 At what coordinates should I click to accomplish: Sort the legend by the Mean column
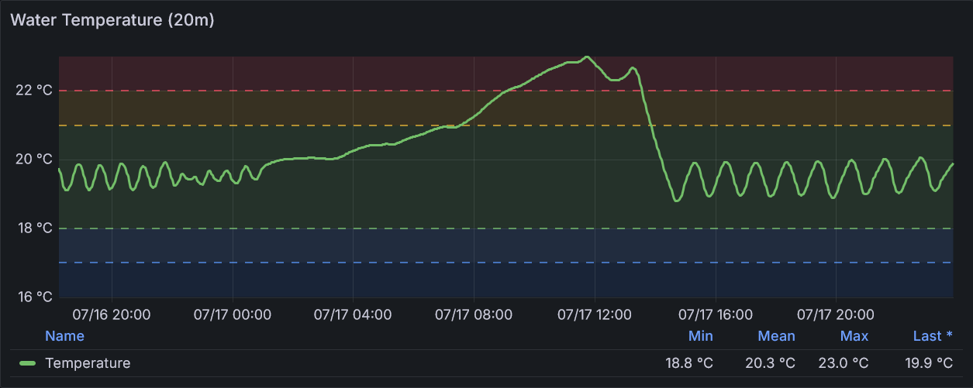tap(776, 336)
